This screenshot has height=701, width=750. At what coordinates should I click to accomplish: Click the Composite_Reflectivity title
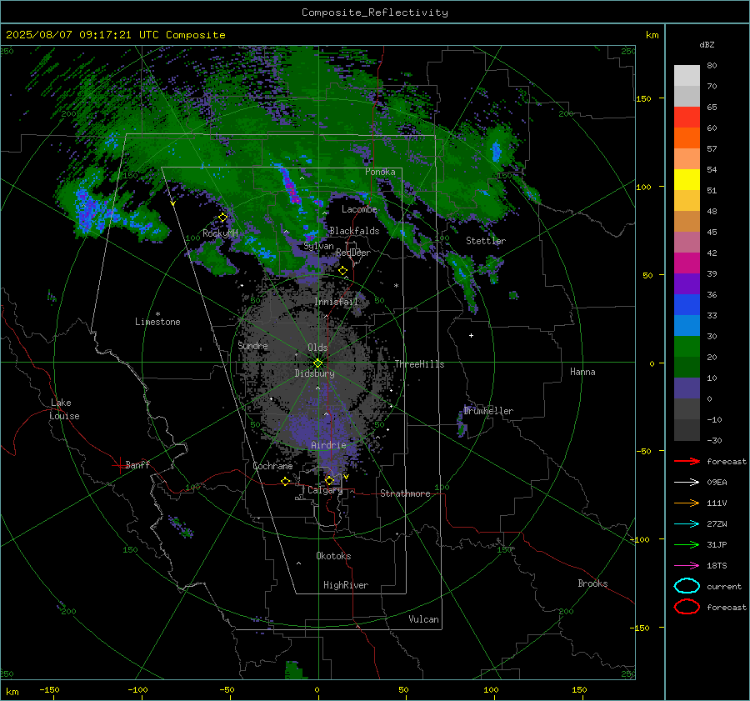(375, 13)
